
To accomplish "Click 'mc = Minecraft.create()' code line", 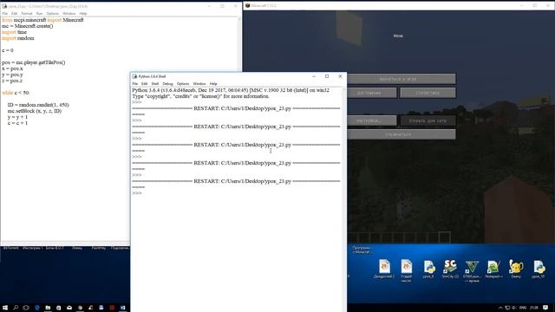I will (x=27, y=26).
